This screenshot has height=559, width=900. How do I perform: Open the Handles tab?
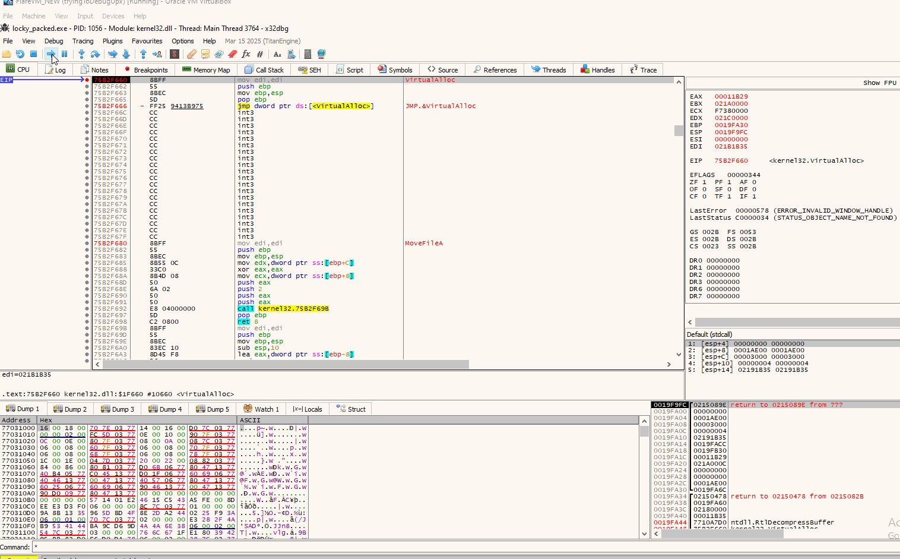coord(598,70)
